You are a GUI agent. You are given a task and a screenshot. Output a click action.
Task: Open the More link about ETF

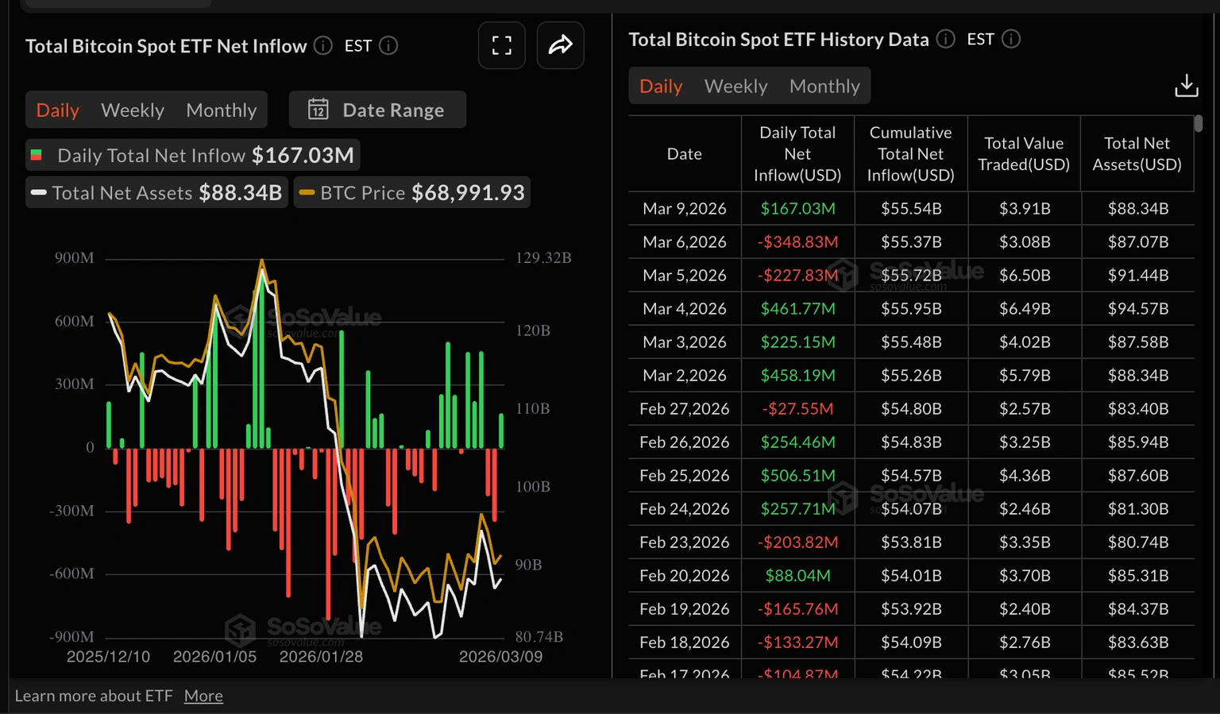point(203,696)
